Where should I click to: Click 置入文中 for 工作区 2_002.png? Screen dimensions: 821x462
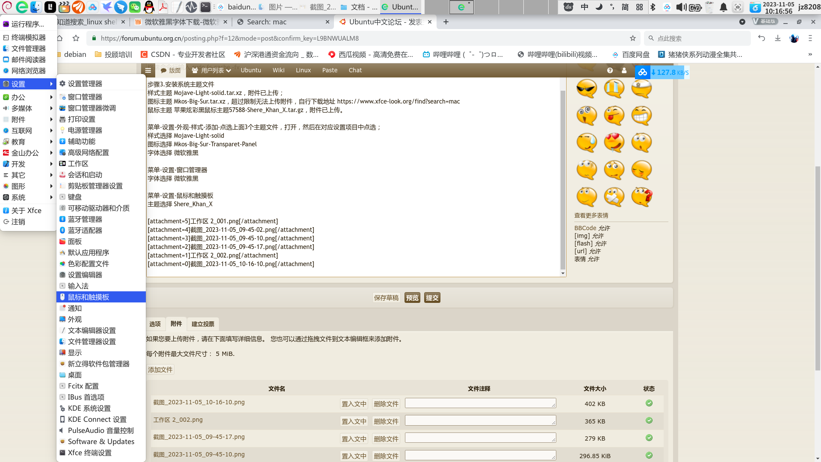[x=354, y=421]
